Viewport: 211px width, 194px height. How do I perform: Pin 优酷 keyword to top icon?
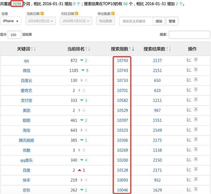pyautogui.click(x=196, y=150)
